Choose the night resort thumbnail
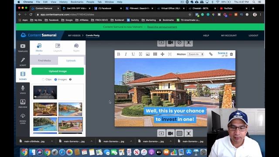 point(45,109)
